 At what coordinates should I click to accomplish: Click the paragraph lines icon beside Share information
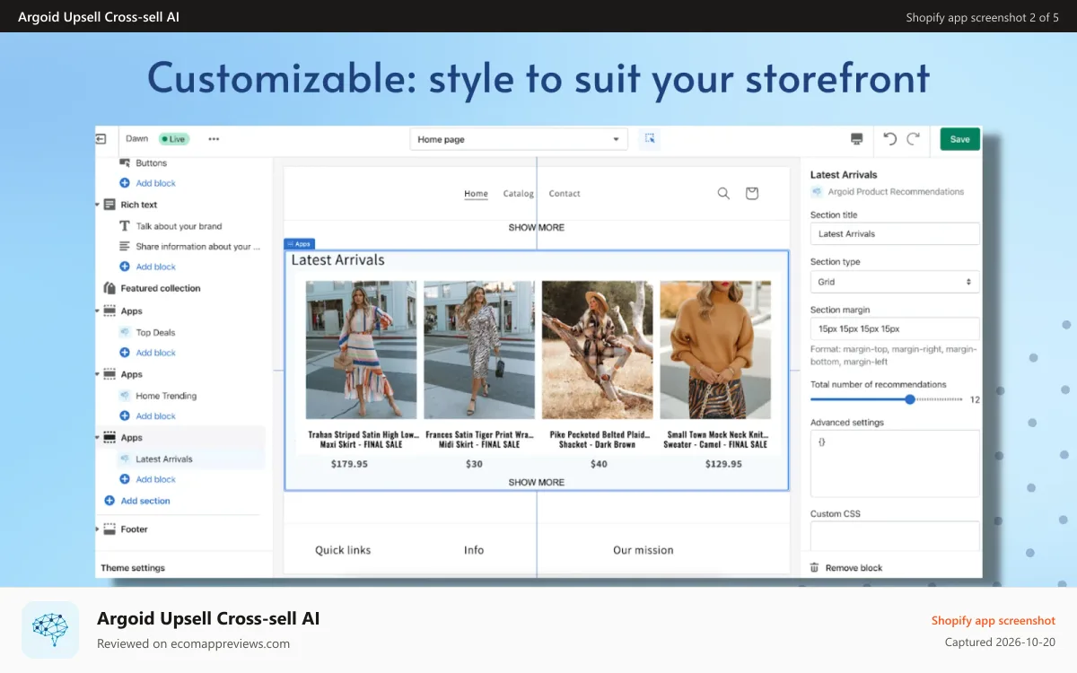pyautogui.click(x=125, y=246)
